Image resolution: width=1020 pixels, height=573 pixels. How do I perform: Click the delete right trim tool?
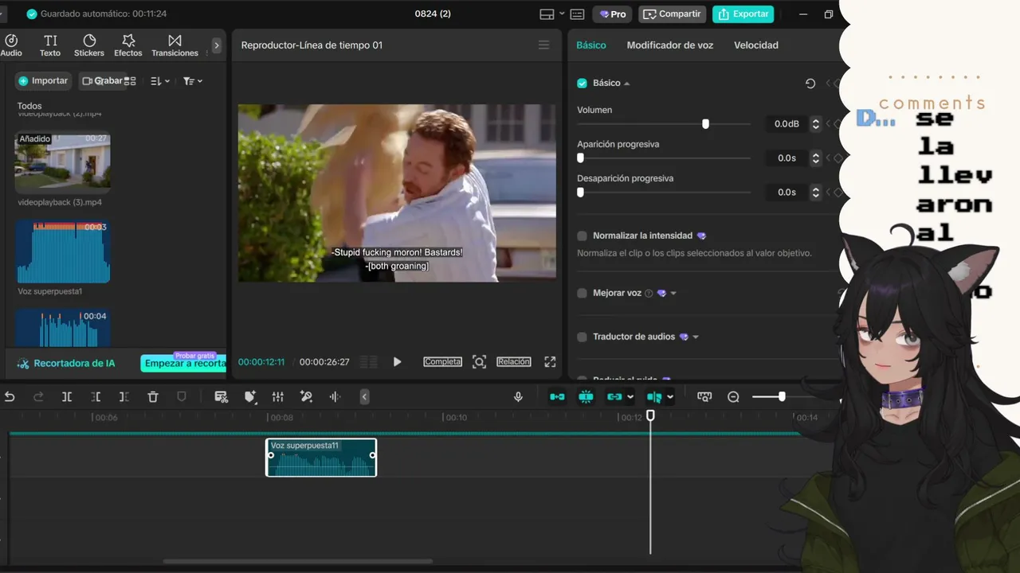(124, 396)
